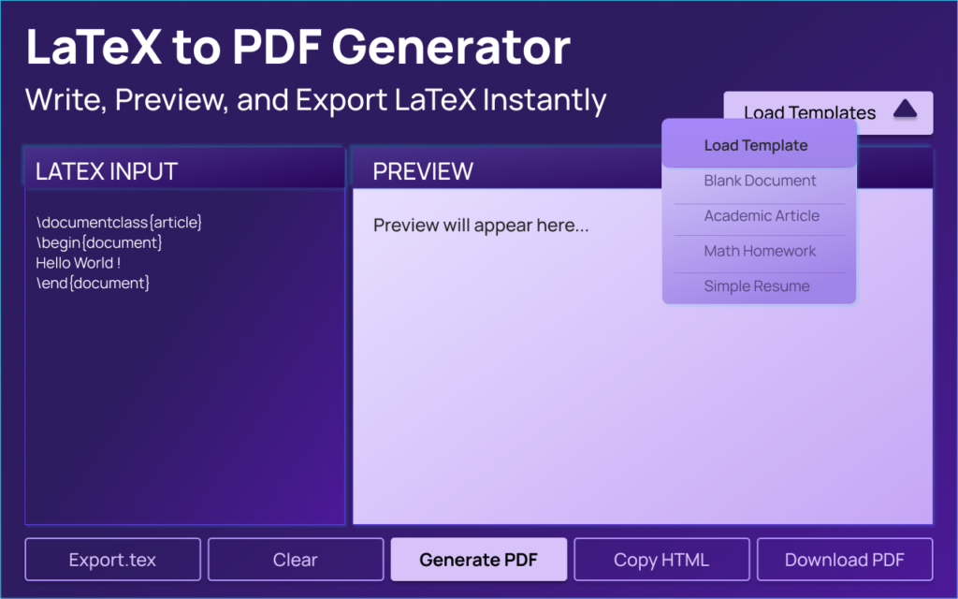Set cursor on the \end{document} line
The image size is (958, 599).
point(93,283)
